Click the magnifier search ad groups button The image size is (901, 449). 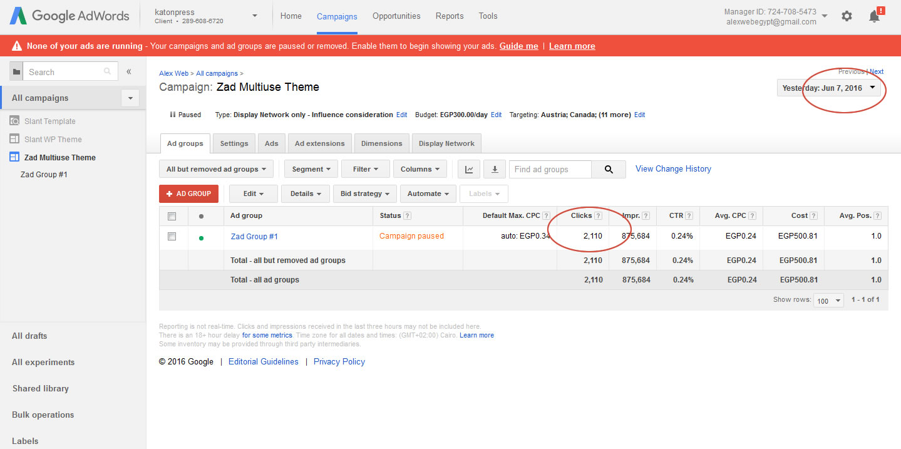[608, 169]
